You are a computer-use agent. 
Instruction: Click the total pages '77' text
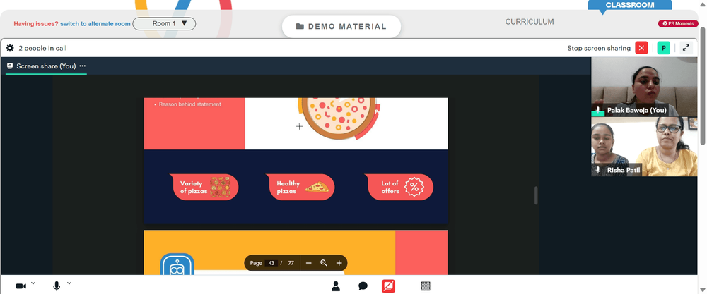(x=291, y=263)
